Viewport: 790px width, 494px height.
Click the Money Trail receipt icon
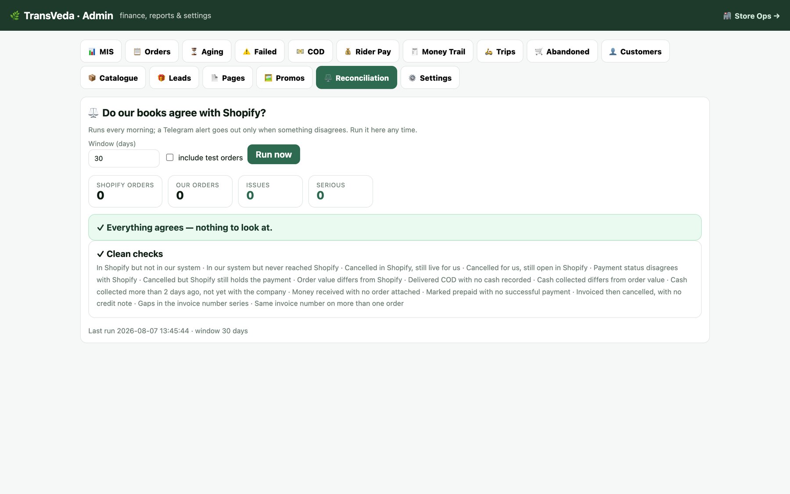[x=415, y=52]
